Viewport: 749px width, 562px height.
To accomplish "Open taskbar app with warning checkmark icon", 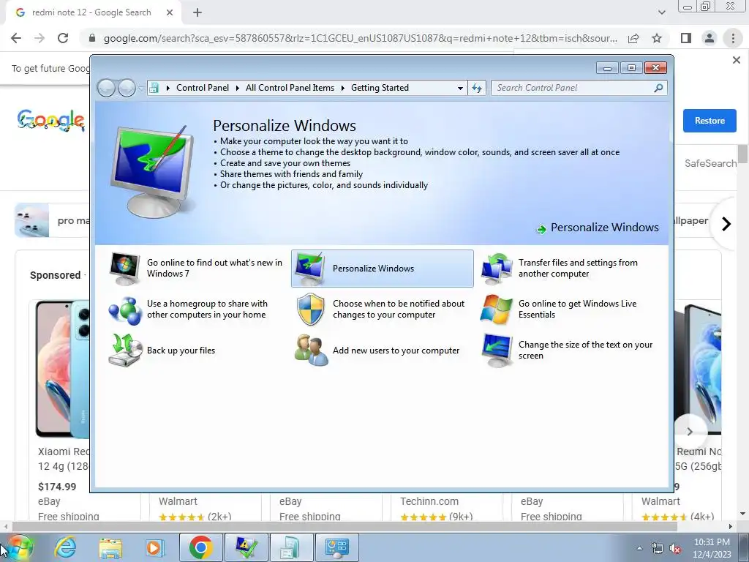I will (x=246, y=547).
